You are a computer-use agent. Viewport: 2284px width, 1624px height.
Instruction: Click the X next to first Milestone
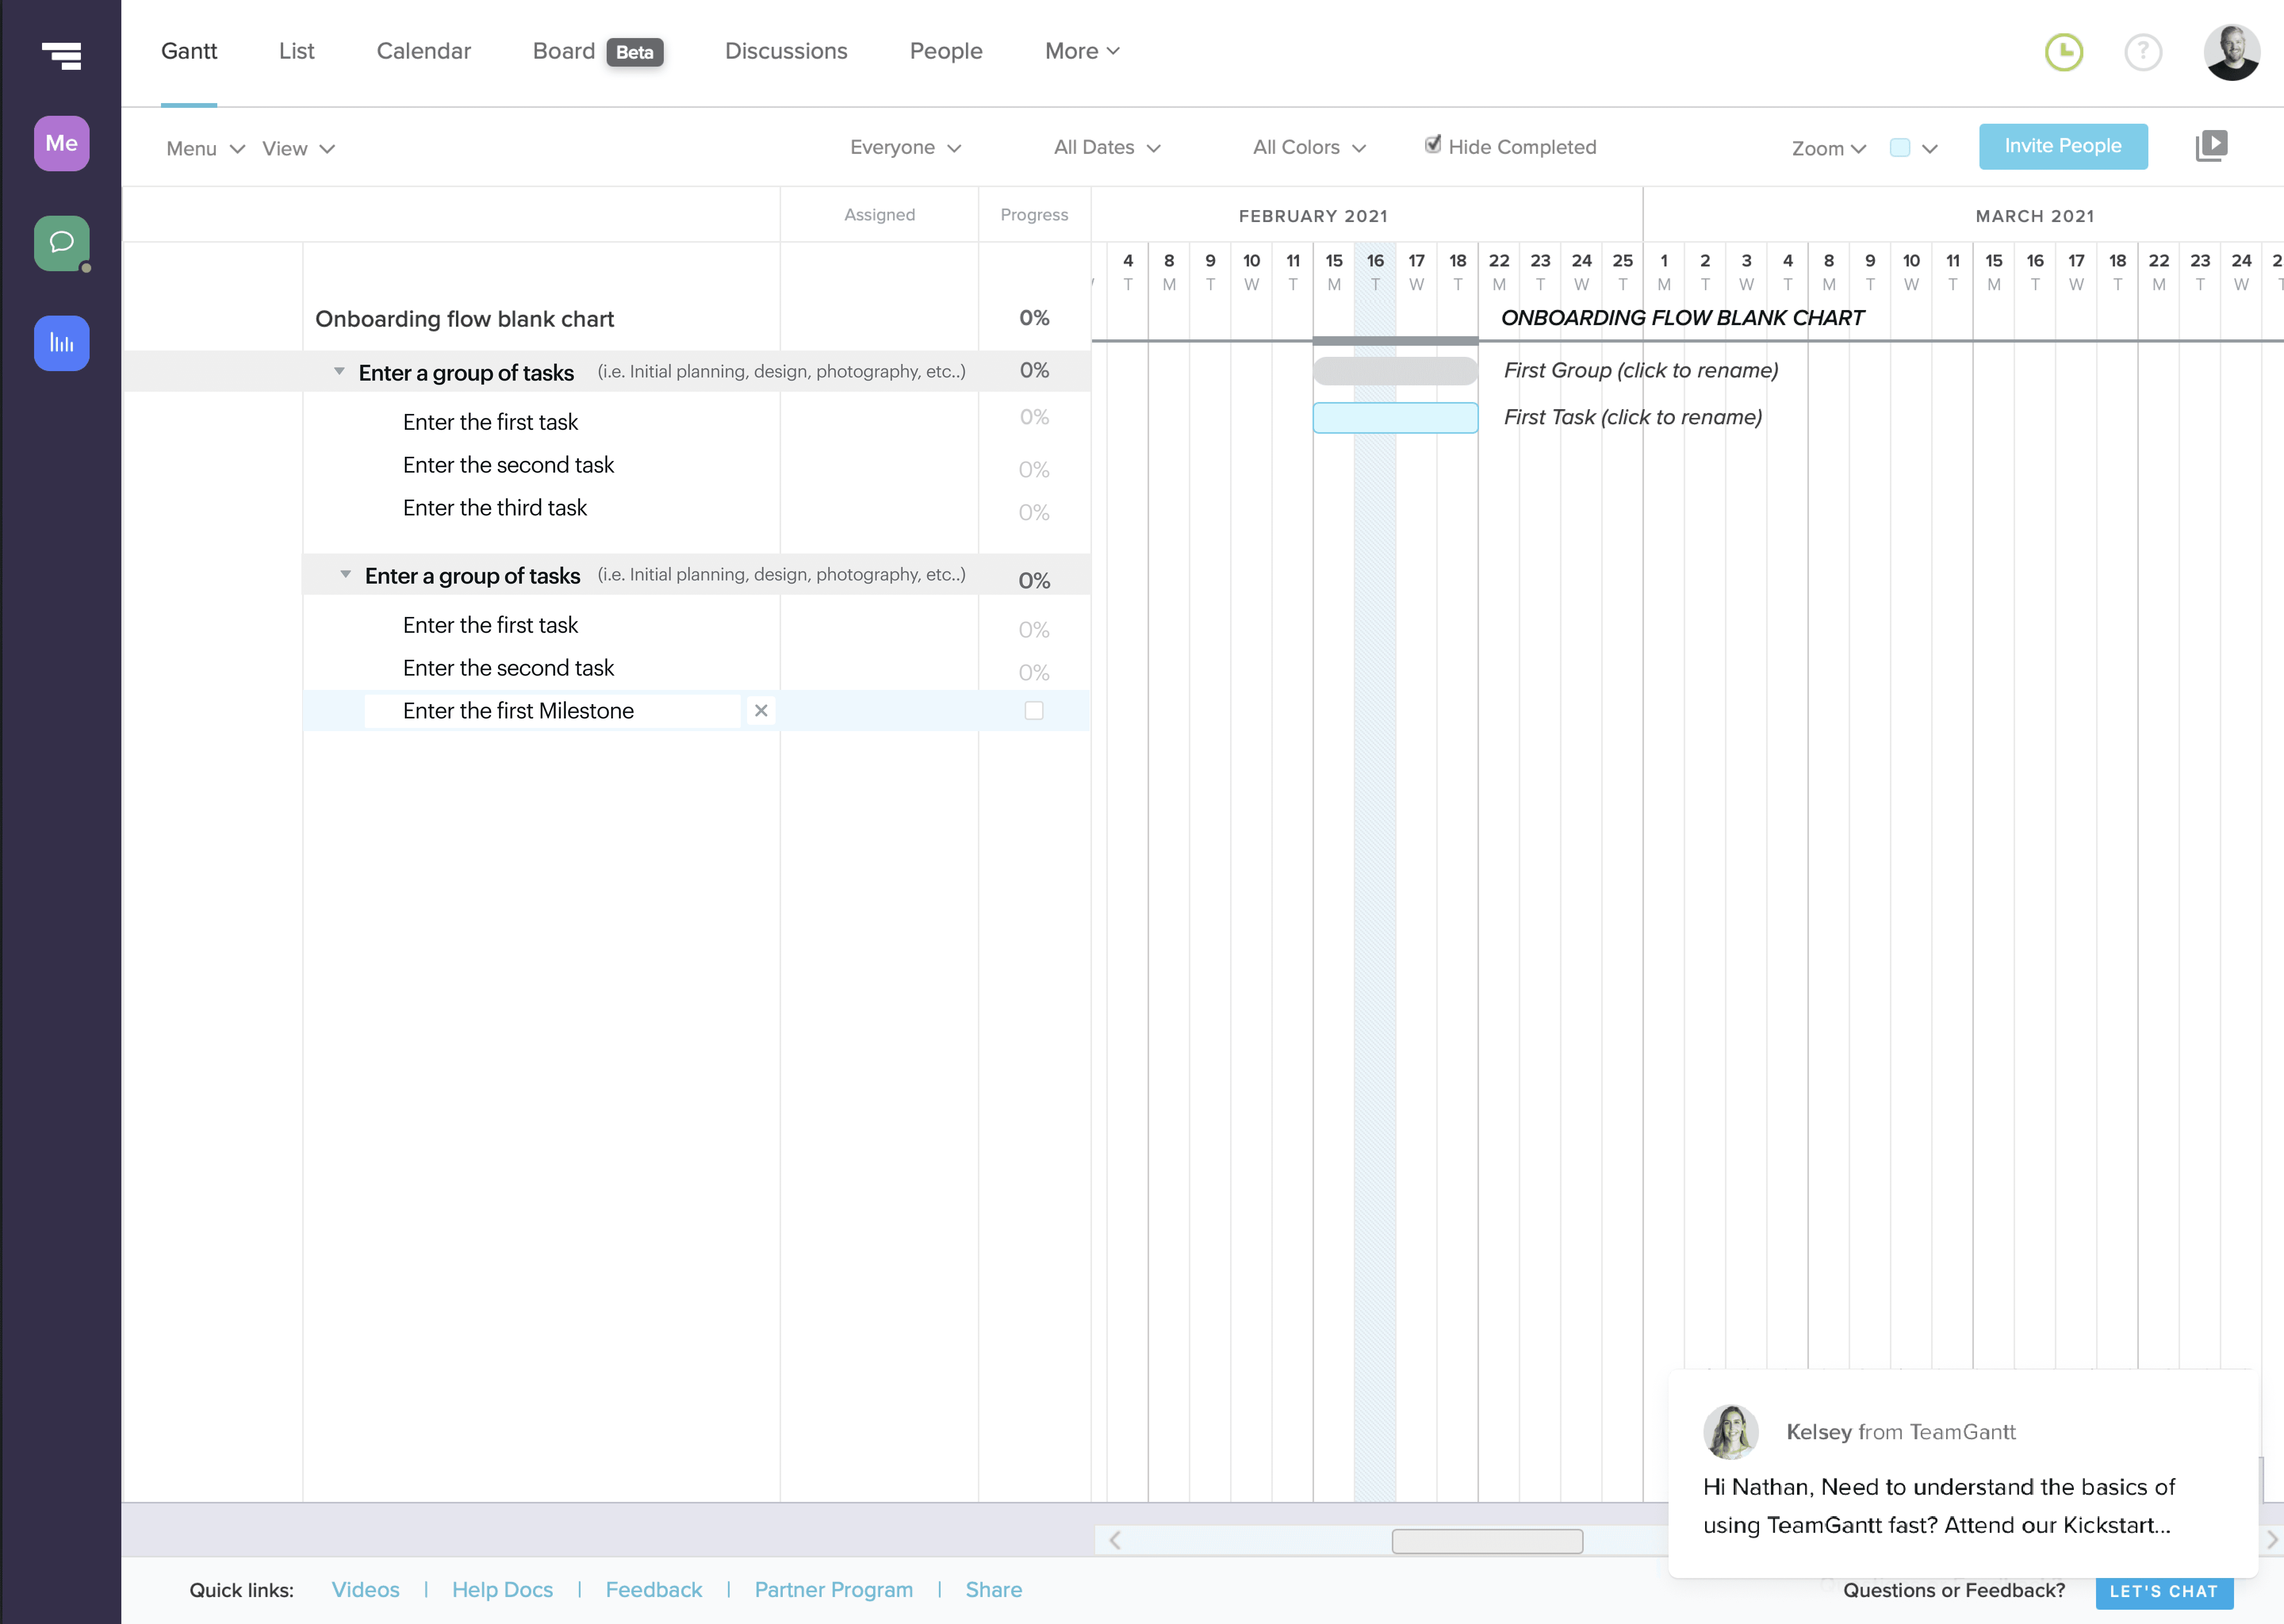point(761,710)
